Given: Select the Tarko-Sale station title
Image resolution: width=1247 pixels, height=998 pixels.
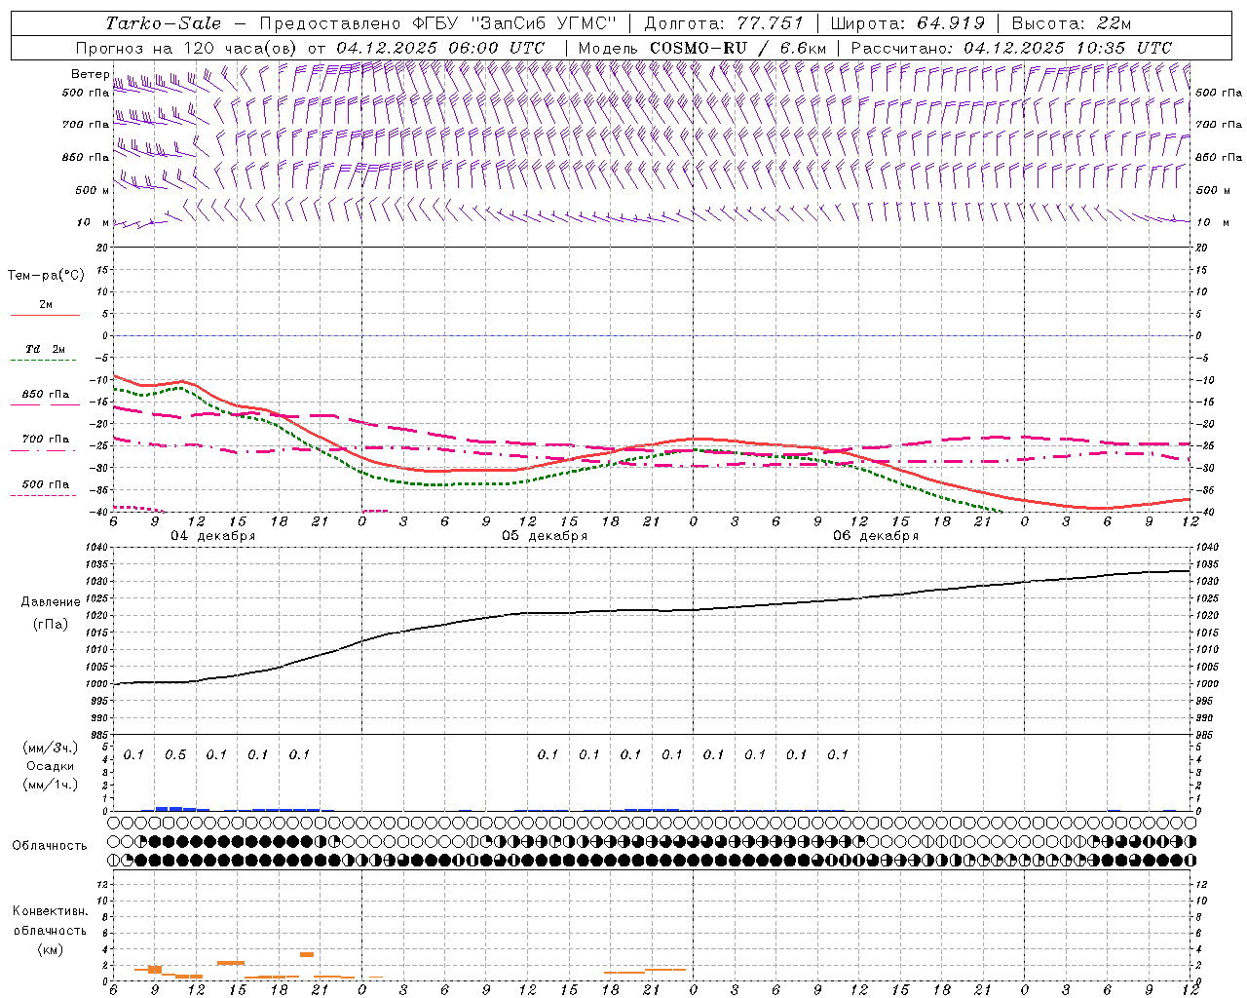Looking at the screenshot, I should (x=163, y=23).
